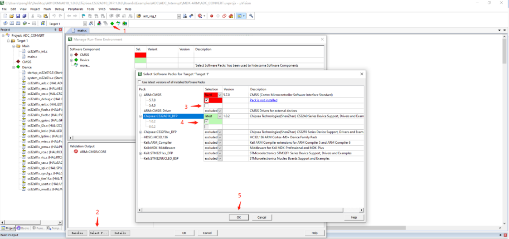
Task: Click the Undo arrow icon in toolbar
Action: tap(54, 16)
